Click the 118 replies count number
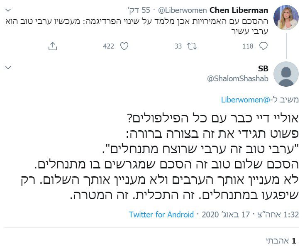The width and height of the screenshot is (305, 251). [x=248, y=46]
